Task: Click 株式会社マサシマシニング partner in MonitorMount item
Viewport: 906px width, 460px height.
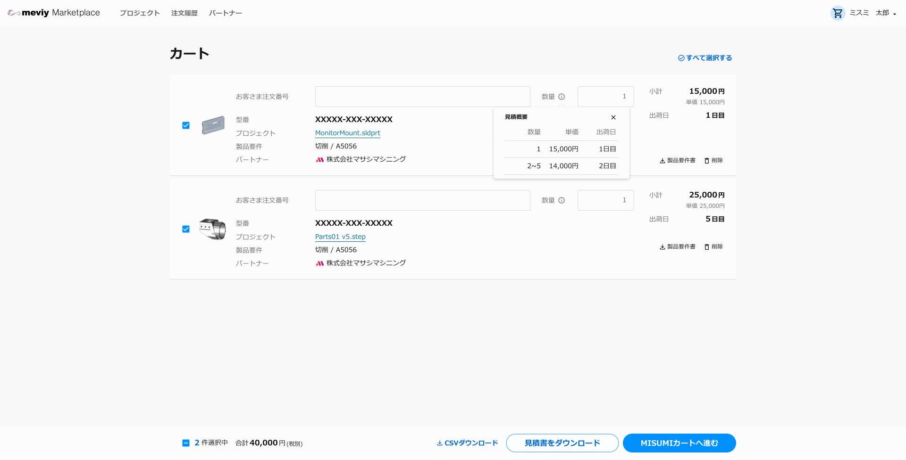Action: tap(361, 159)
